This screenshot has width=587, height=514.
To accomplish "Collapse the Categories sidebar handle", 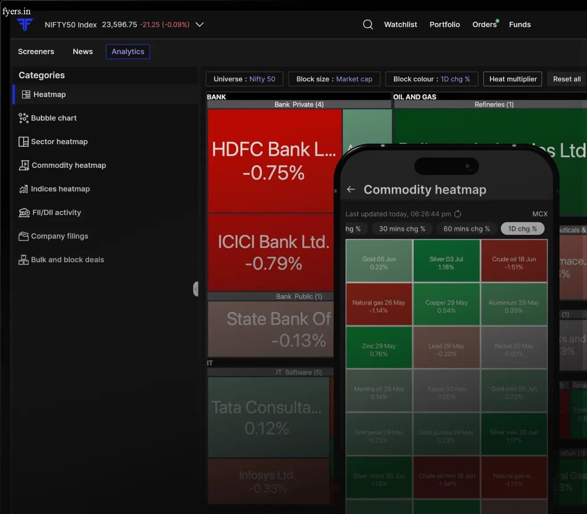I will point(195,289).
